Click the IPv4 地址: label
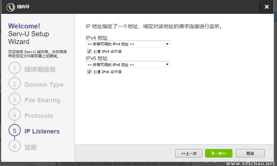 click(97, 38)
